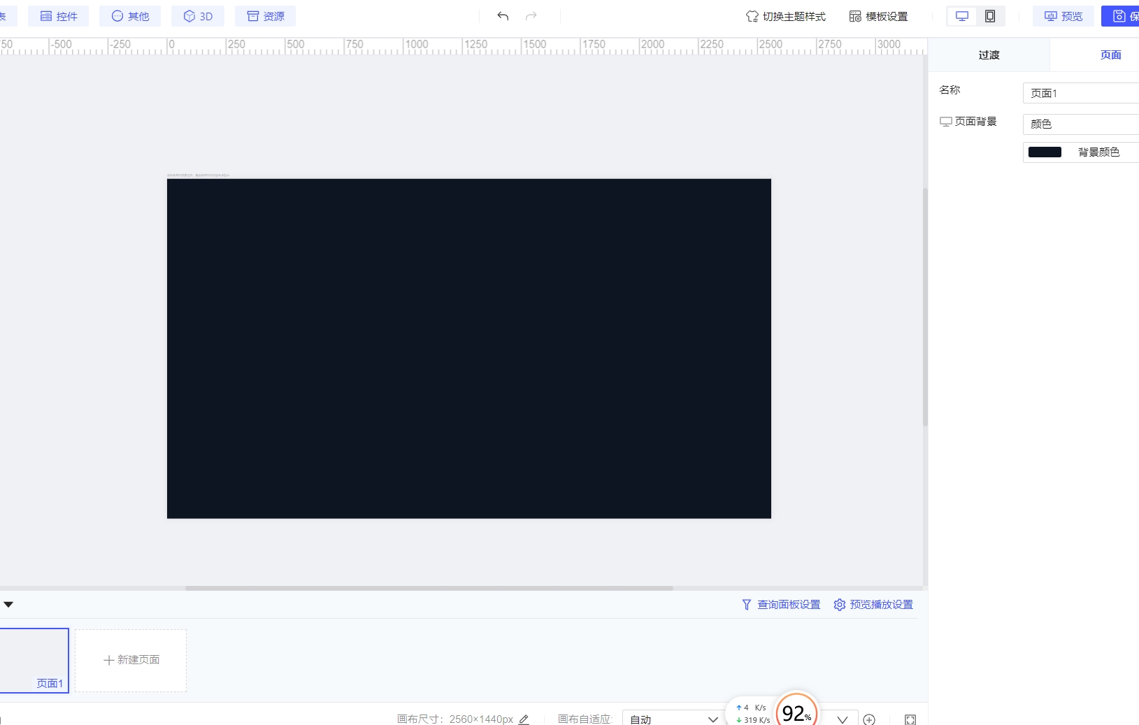Viewport: 1139px width, 725px height.
Task: Click the zoom in plus icon
Action: (869, 719)
